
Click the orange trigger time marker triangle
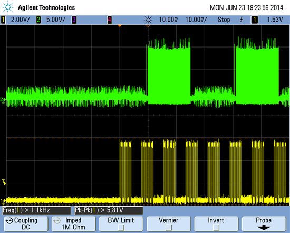(x=120, y=25)
